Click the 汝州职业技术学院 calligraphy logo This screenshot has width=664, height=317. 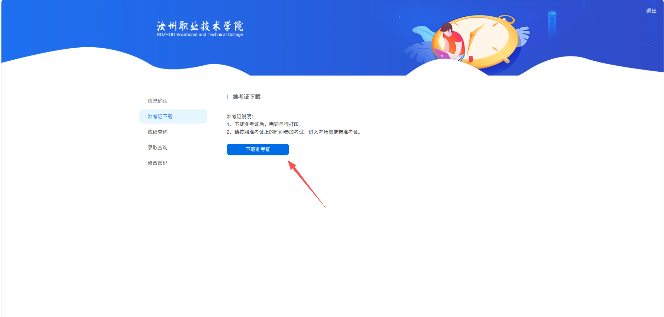coord(200,26)
